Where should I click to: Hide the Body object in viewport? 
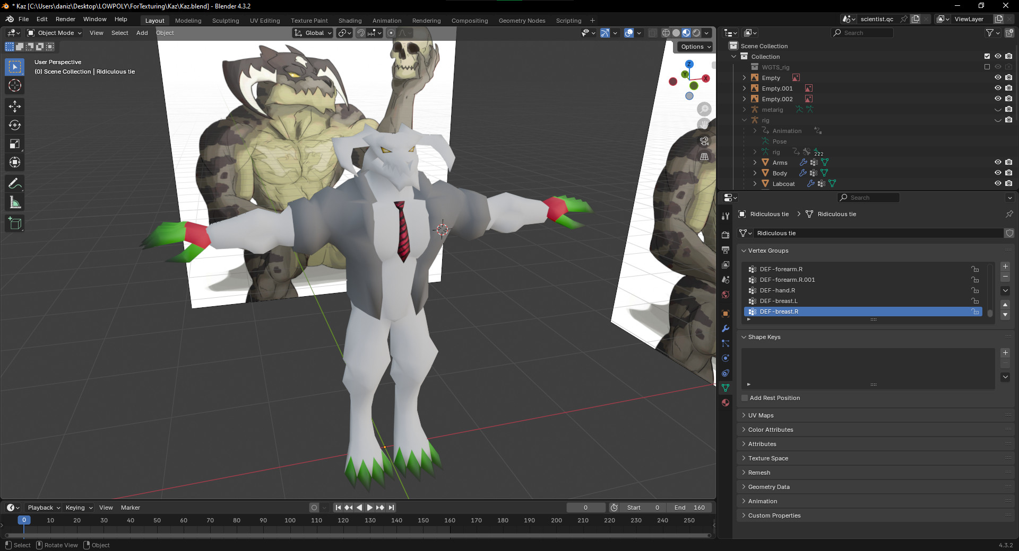point(998,173)
